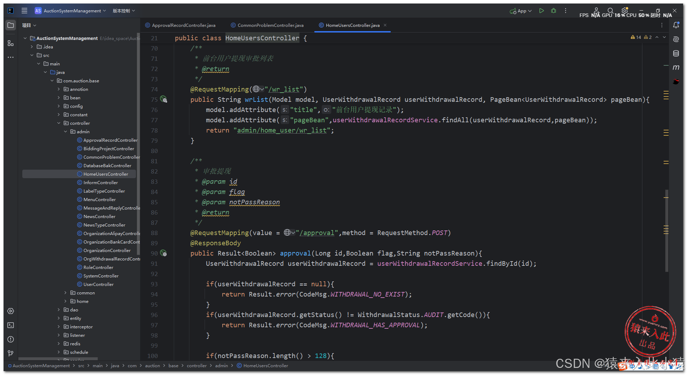Go to previous highlighted error arrow

click(x=657, y=37)
